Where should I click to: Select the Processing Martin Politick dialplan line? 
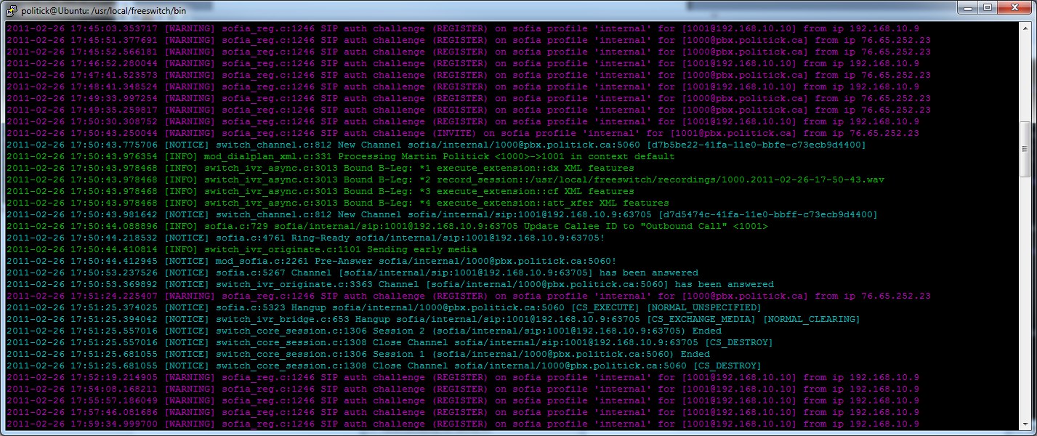tap(341, 157)
